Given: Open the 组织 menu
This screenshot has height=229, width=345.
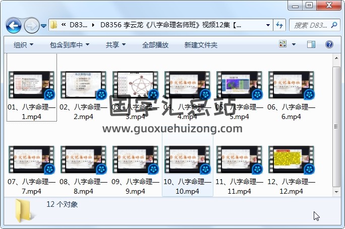Looking at the screenshot, I should [x=23, y=45].
